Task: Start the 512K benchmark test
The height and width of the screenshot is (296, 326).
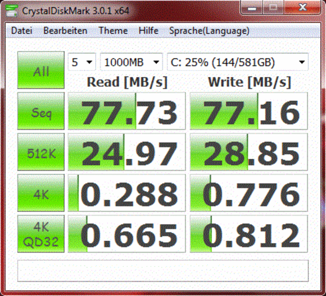Action: [x=41, y=152]
